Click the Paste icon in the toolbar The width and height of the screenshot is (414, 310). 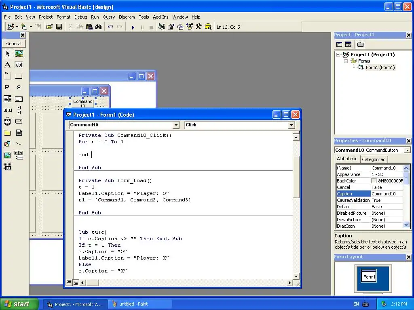pyautogui.click(x=89, y=27)
